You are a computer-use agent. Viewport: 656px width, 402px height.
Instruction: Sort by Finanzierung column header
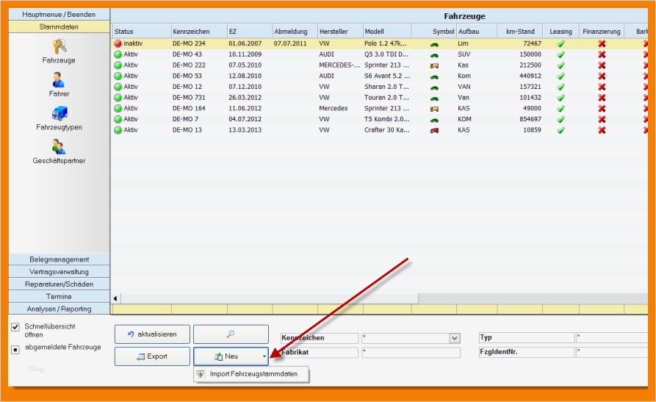coord(602,32)
